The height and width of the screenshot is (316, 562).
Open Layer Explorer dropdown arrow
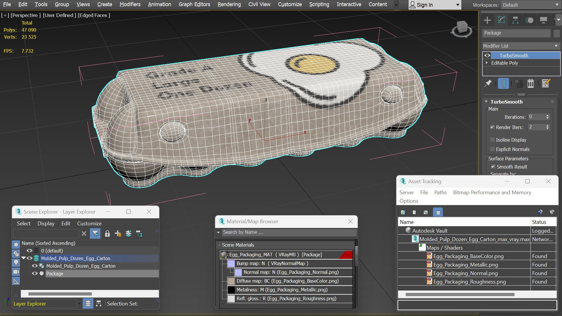pos(79,304)
